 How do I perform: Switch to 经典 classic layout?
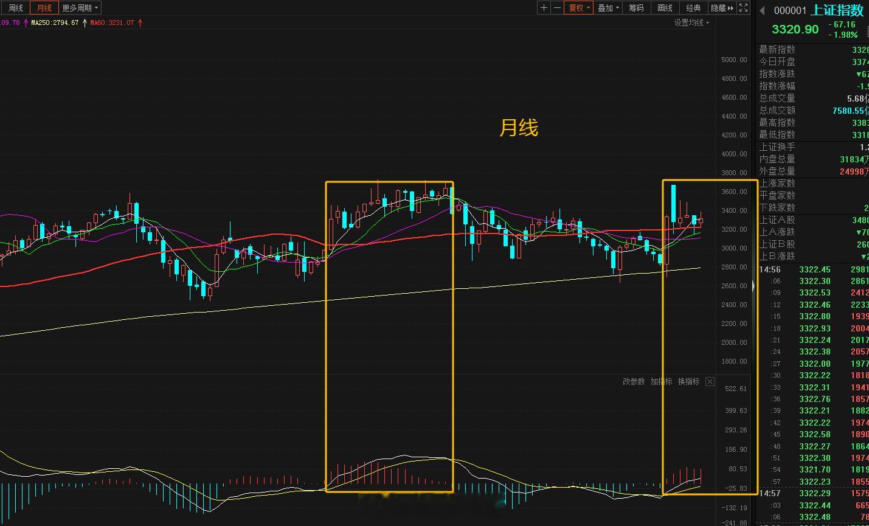[x=693, y=8]
